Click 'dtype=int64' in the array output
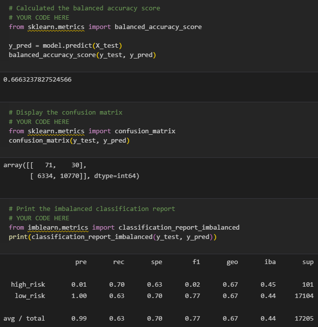The image size is (318, 327). coord(115,176)
